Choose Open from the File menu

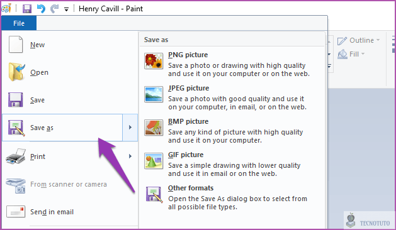click(70, 72)
